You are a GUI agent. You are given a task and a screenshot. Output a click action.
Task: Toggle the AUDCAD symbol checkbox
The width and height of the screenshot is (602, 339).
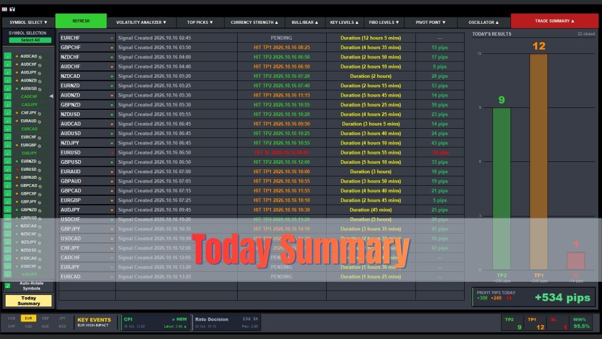[x=8, y=56]
